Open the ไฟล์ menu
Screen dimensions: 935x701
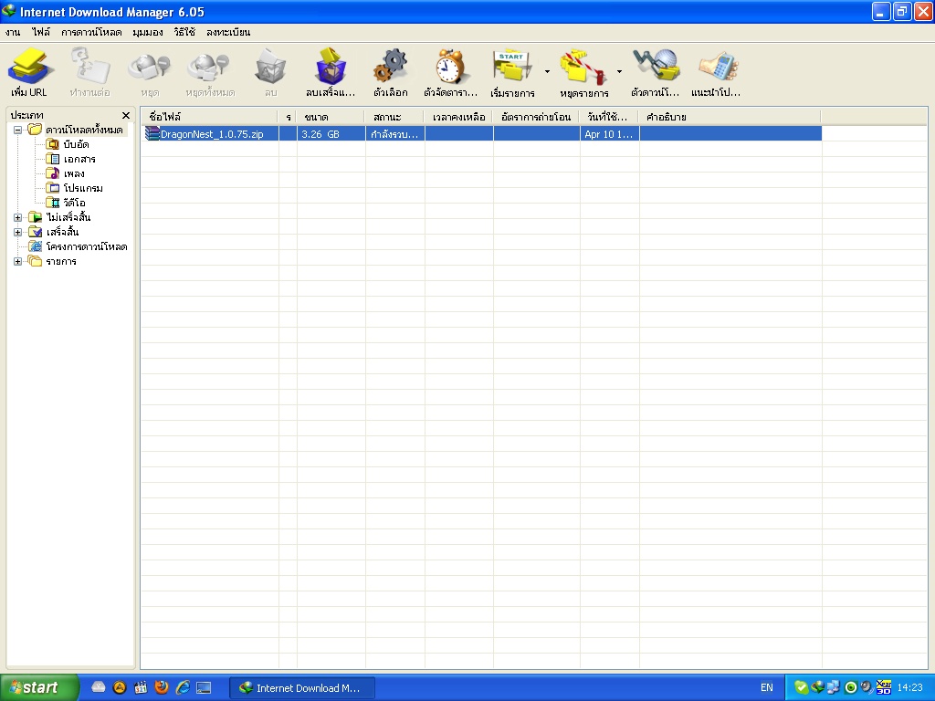[x=41, y=32]
